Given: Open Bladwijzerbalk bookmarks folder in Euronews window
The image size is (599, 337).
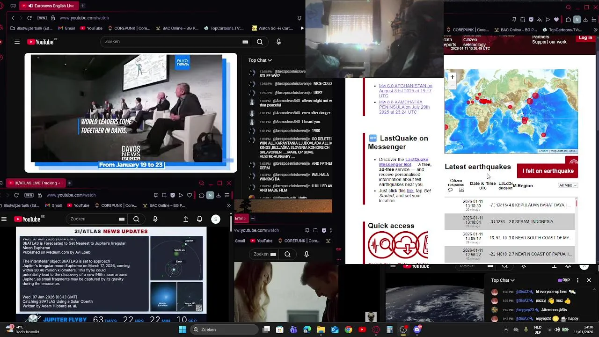Looking at the screenshot, I should [x=31, y=28].
